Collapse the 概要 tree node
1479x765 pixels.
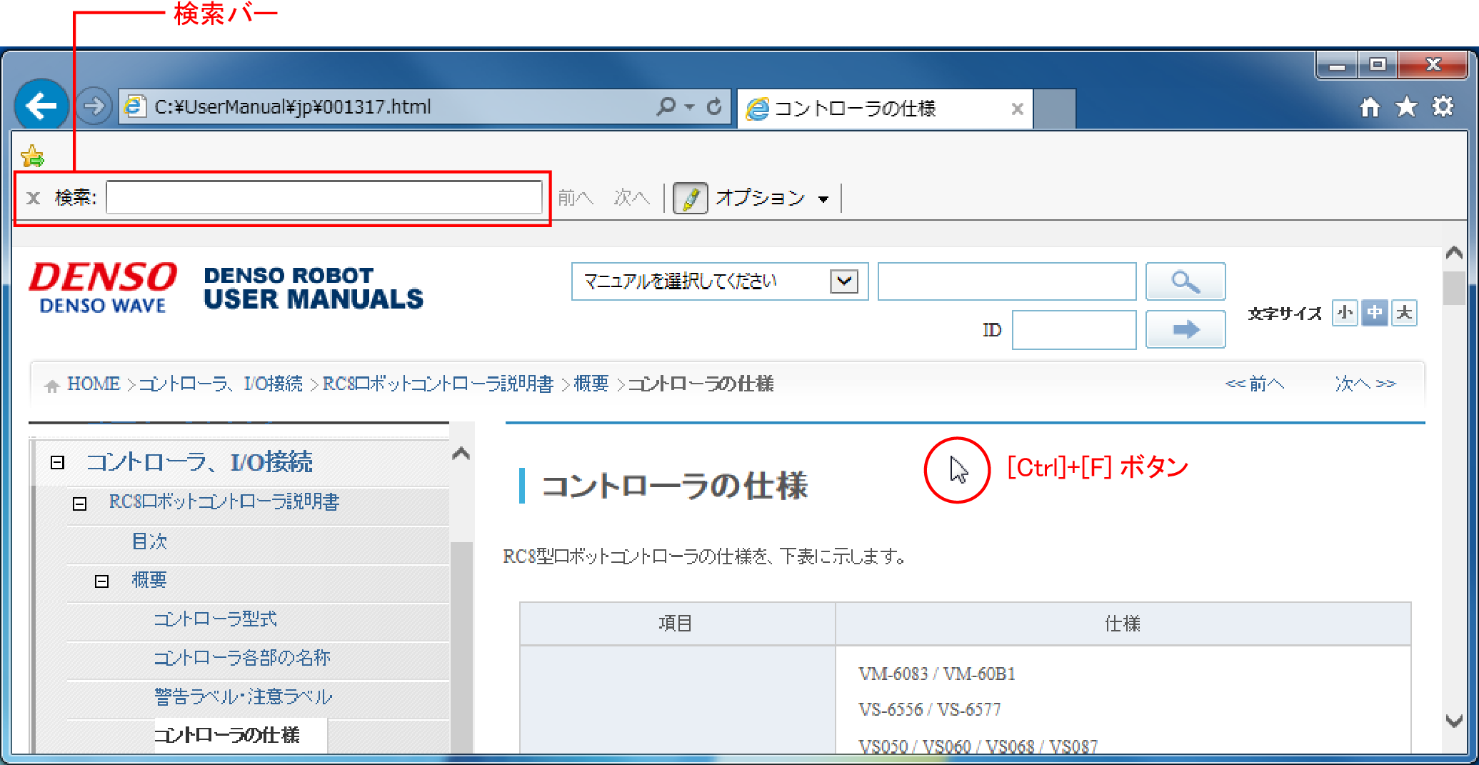pyautogui.click(x=102, y=581)
